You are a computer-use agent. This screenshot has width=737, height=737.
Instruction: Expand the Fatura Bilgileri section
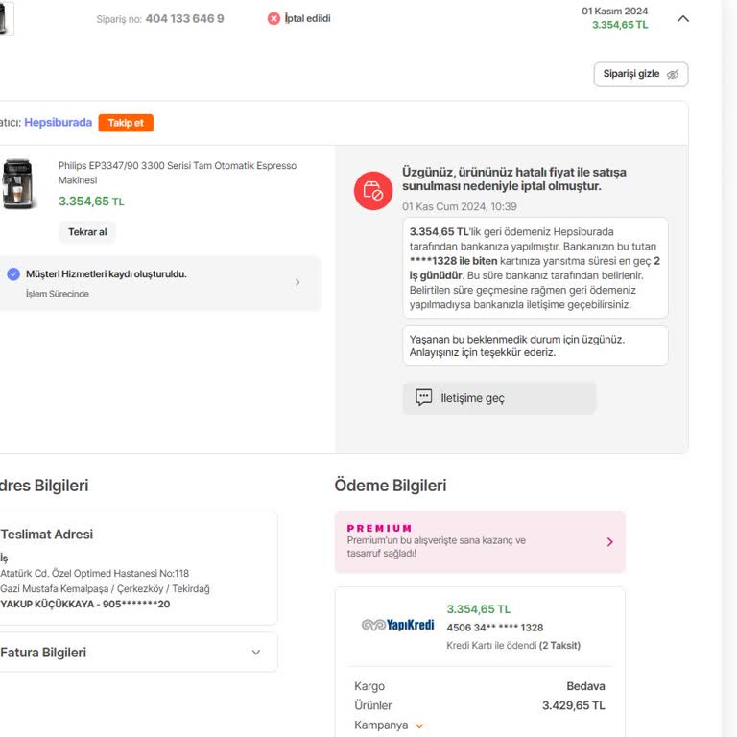[138, 652]
